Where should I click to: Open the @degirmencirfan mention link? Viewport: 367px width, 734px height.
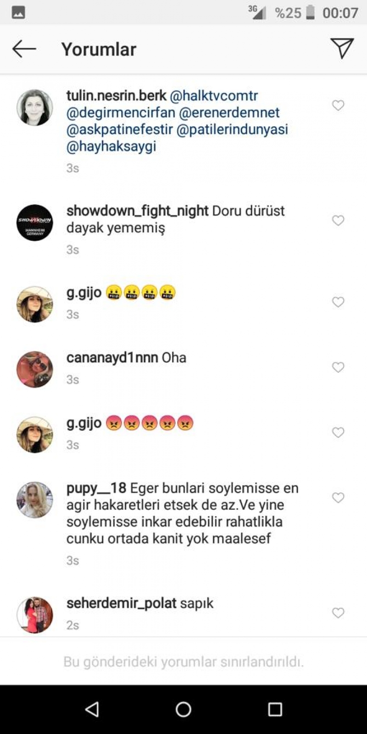point(121,113)
